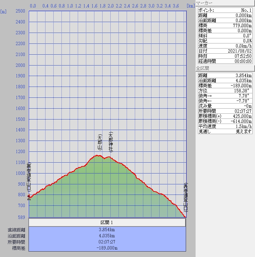The image size is (255, 257).
Task: Click the hiker start marker icon on the graph
Action: [x=29, y=197]
